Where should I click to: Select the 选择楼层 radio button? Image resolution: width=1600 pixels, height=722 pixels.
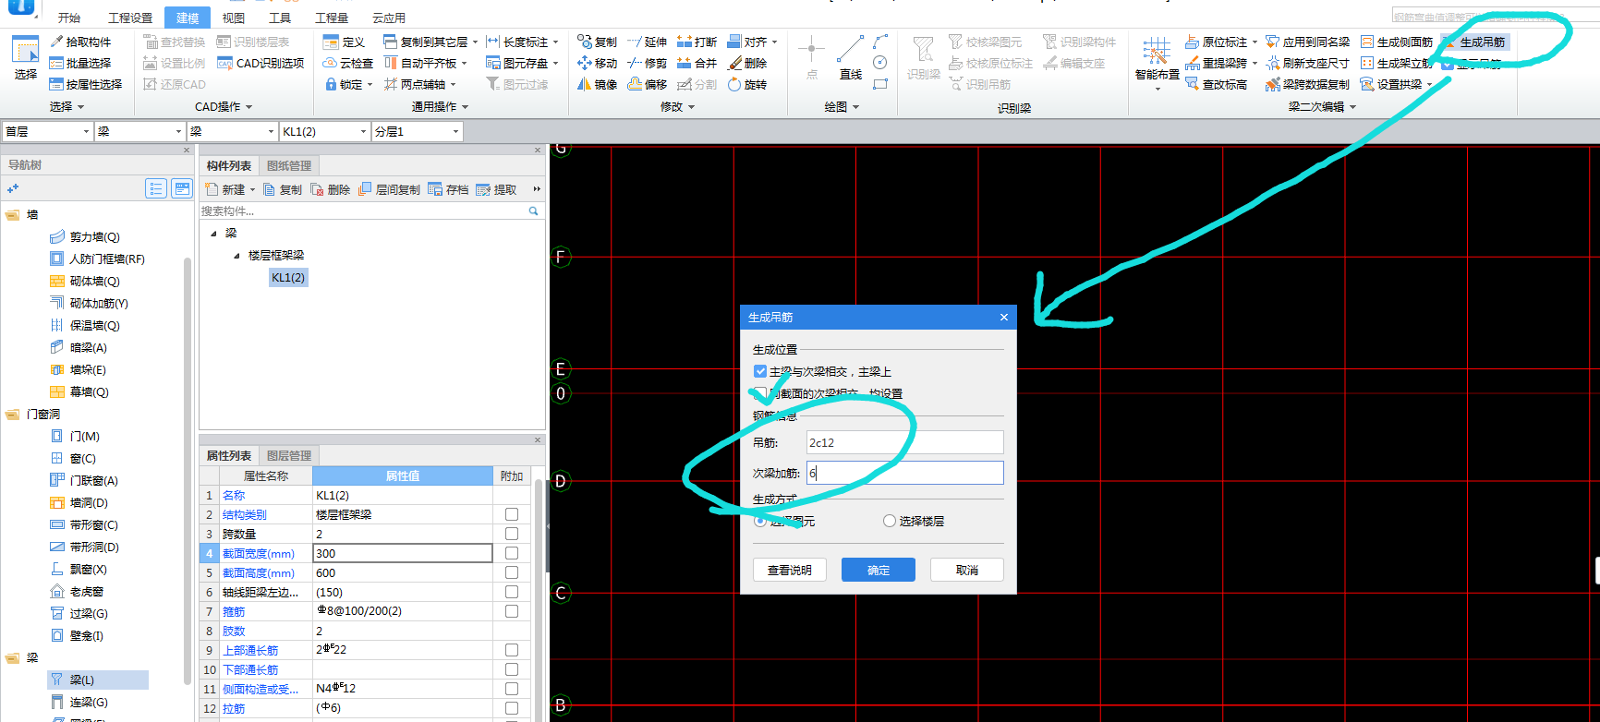point(890,521)
